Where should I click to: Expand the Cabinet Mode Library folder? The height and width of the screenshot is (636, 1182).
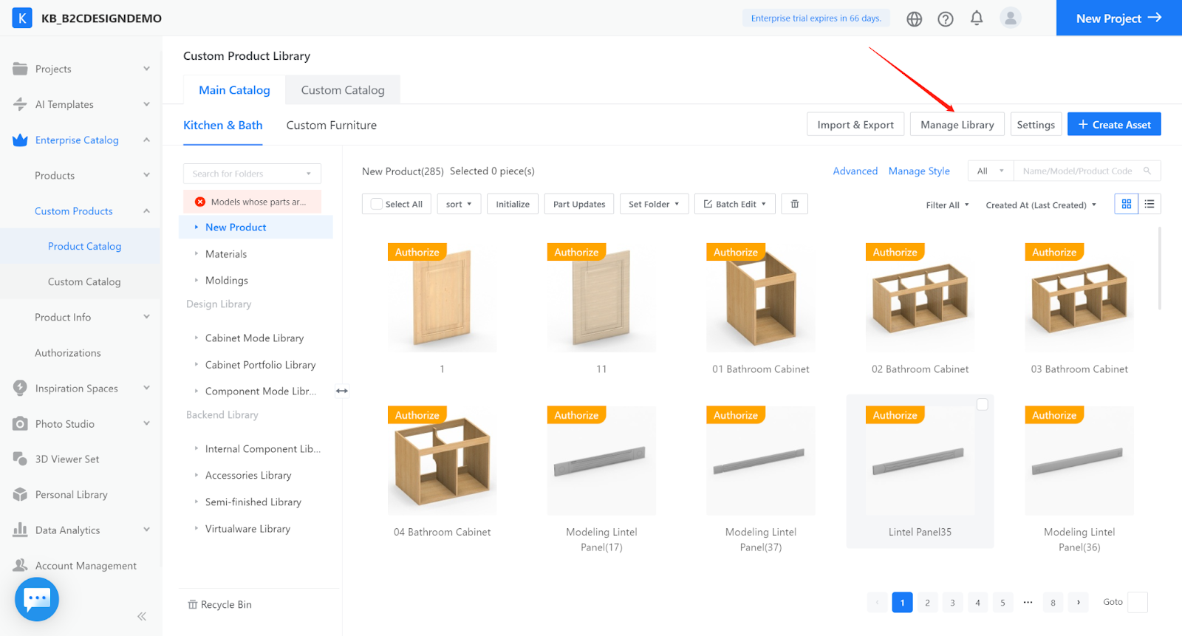197,338
